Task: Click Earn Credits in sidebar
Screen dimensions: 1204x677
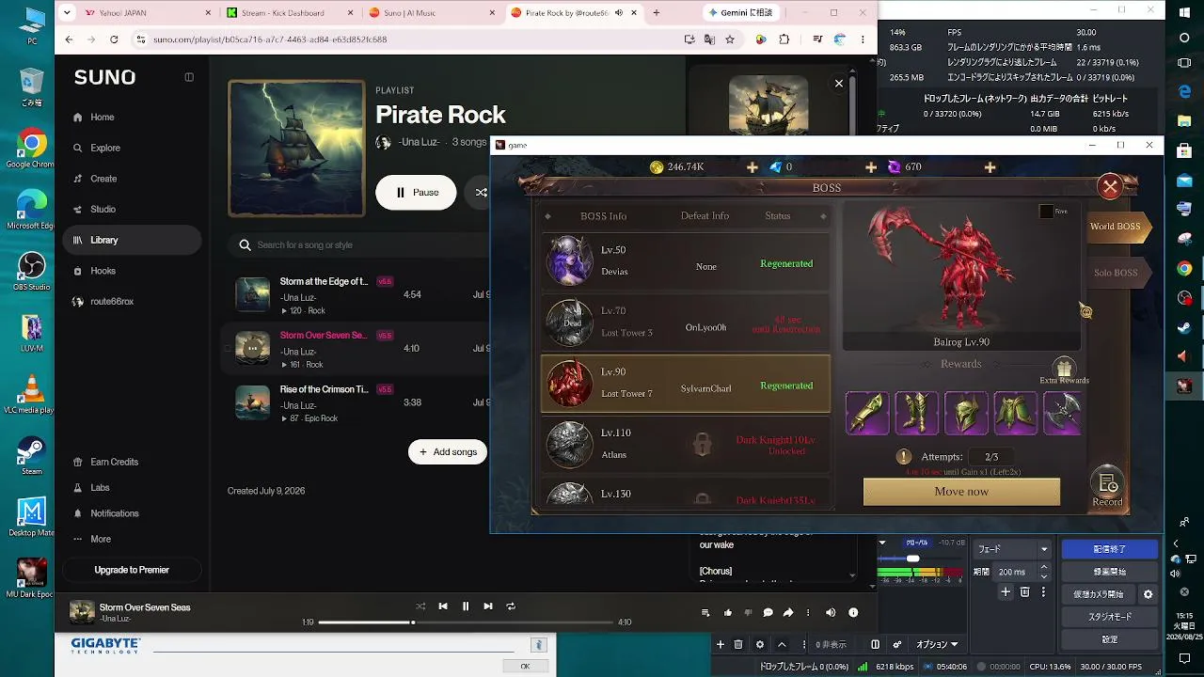Action: pos(132,462)
